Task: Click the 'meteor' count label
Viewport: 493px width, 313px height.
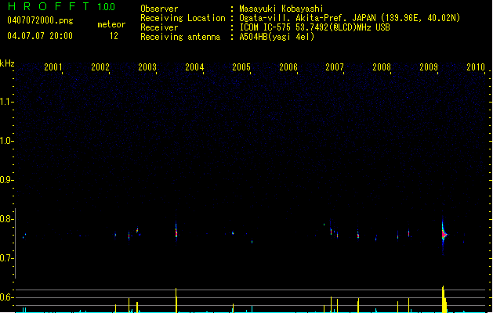Action: pyautogui.click(x=111, y=24)
